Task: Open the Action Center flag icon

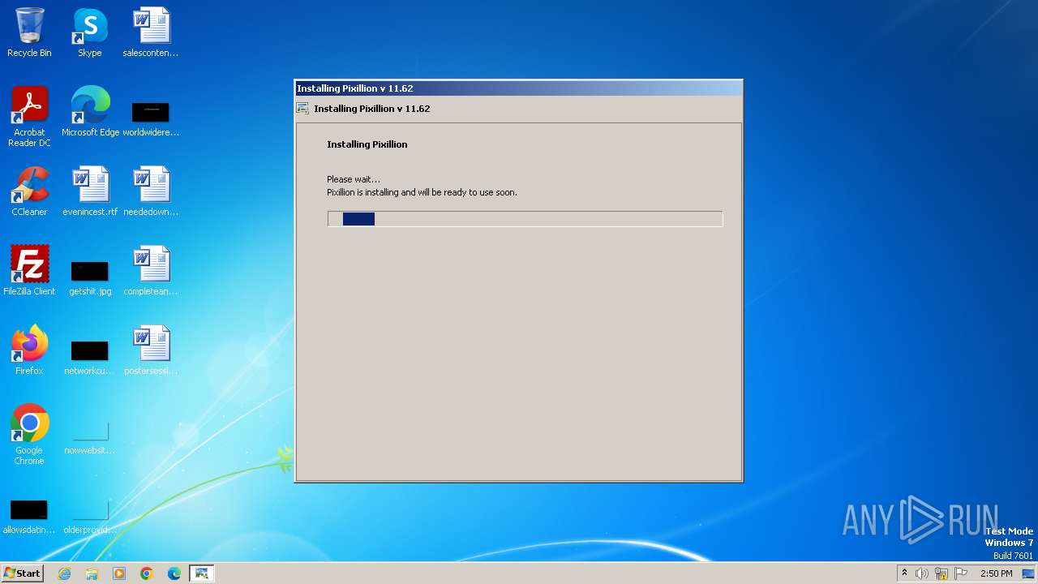Action: click(x=961, y=573)
